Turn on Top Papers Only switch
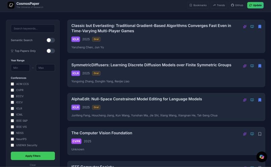 51,51
